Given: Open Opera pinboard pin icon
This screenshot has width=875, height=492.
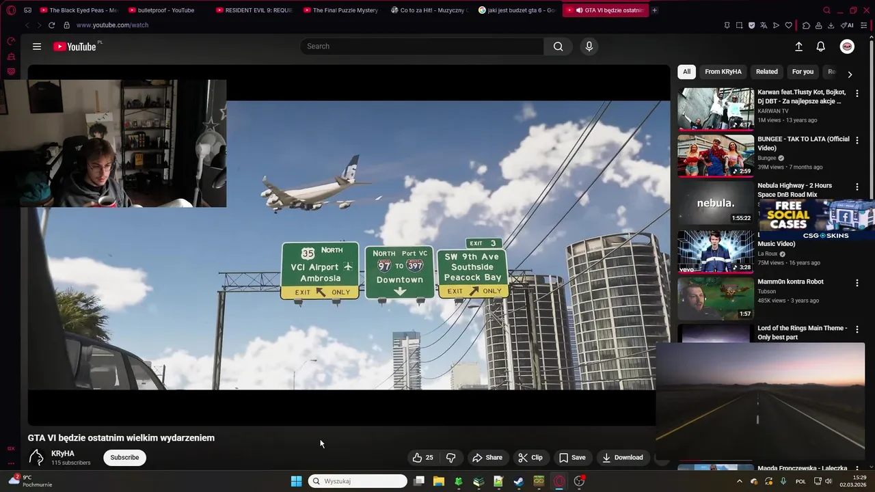Looking at the screenshot, I should click(x=727, y=25).
